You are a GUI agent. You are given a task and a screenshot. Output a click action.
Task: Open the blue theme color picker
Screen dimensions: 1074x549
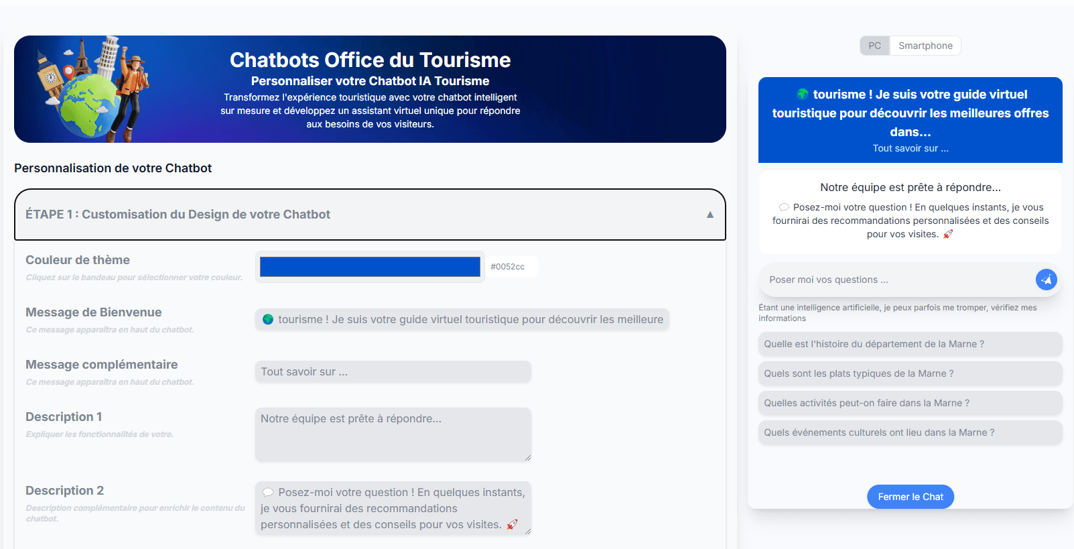click(x=370, y=267)
